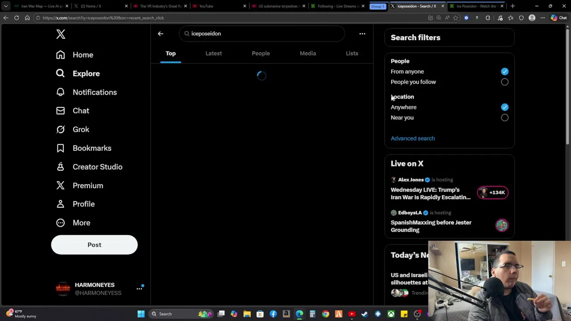Open Steam from taskbar
This screenshot has height=321, width=571.
(x=364, y=314)
